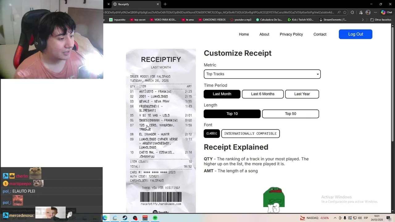The height and width of the screenshot is (222, 395).
Task: Open the Metric dropdown showing Top Tracks
Action: click(x=262, y=74)
